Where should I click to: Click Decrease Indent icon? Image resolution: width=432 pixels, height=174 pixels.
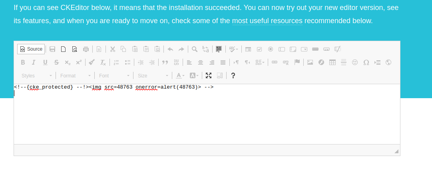[141, 62]
